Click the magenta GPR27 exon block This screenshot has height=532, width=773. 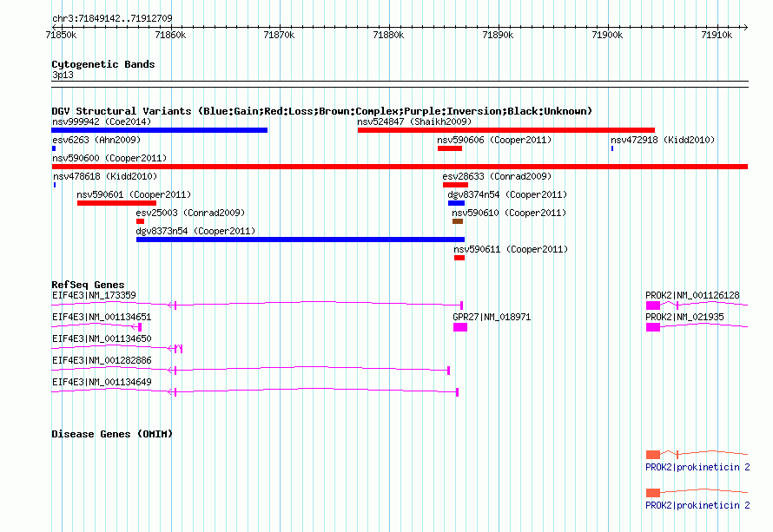tap(460, 327)
